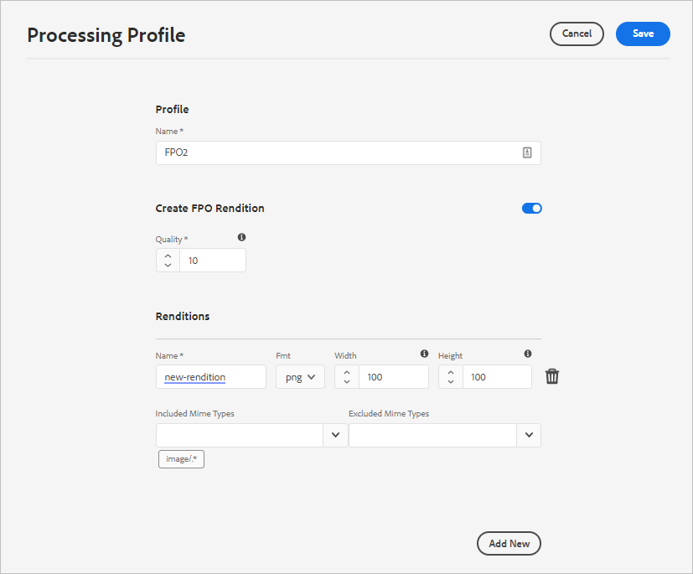
Task: Click the info icon next to Quality
Action: click(x=241, y=237)
